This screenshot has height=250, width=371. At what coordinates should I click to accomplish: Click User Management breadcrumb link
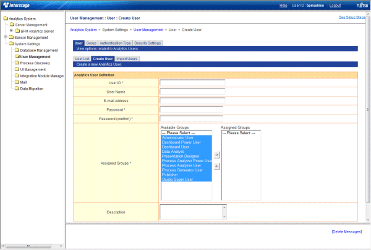point(148,30)
